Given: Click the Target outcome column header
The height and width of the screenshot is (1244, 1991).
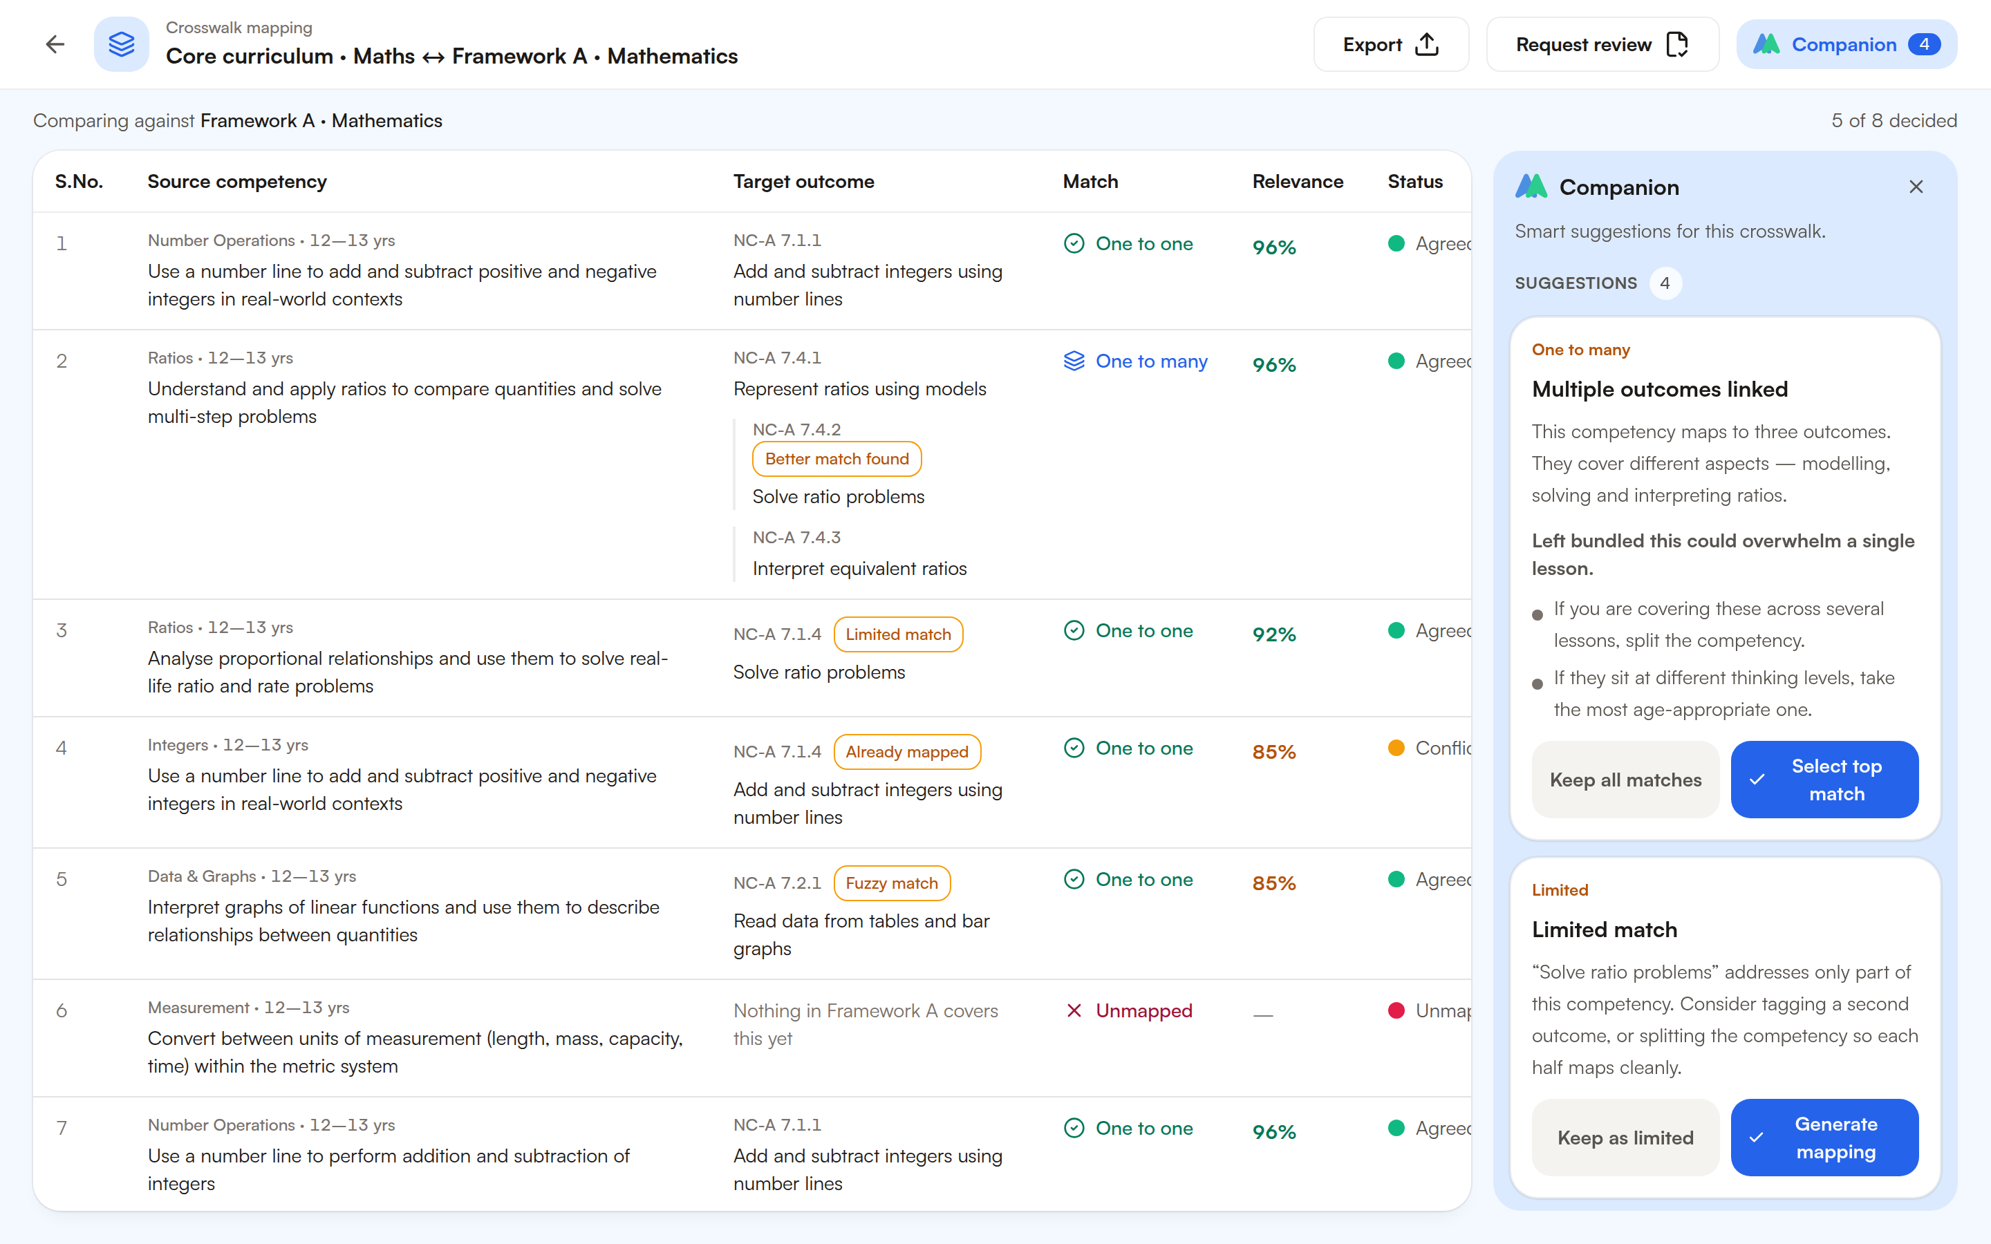Looking at the screenshot, I should pyautogui.click(x=804, y=182).
